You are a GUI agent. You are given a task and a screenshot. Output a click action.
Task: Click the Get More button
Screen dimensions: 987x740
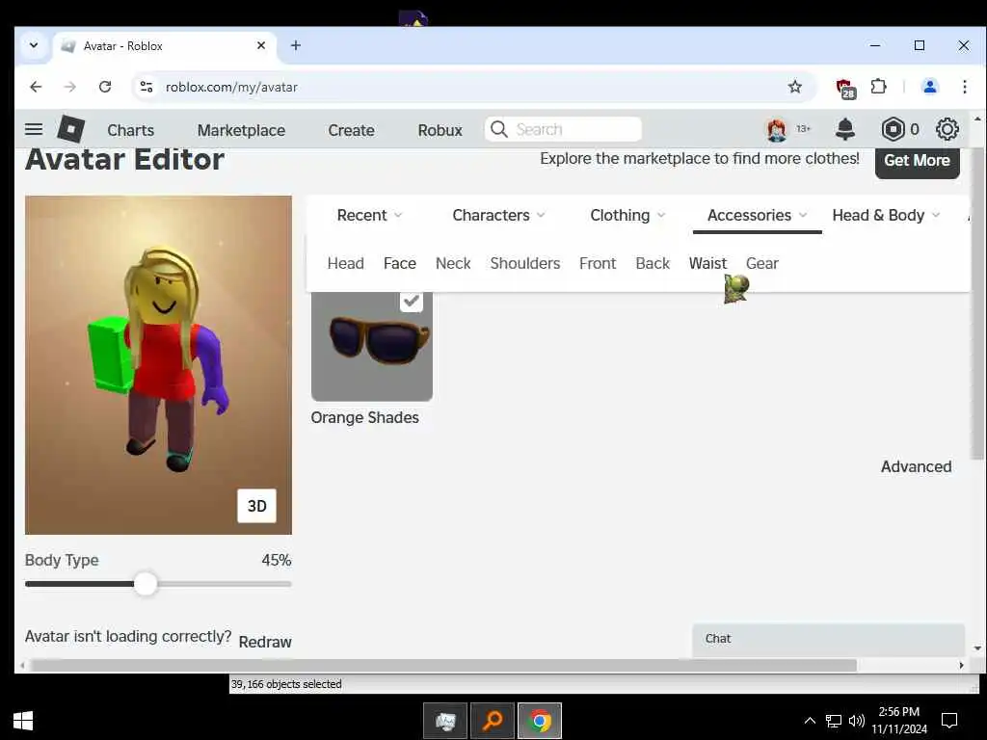918,162
